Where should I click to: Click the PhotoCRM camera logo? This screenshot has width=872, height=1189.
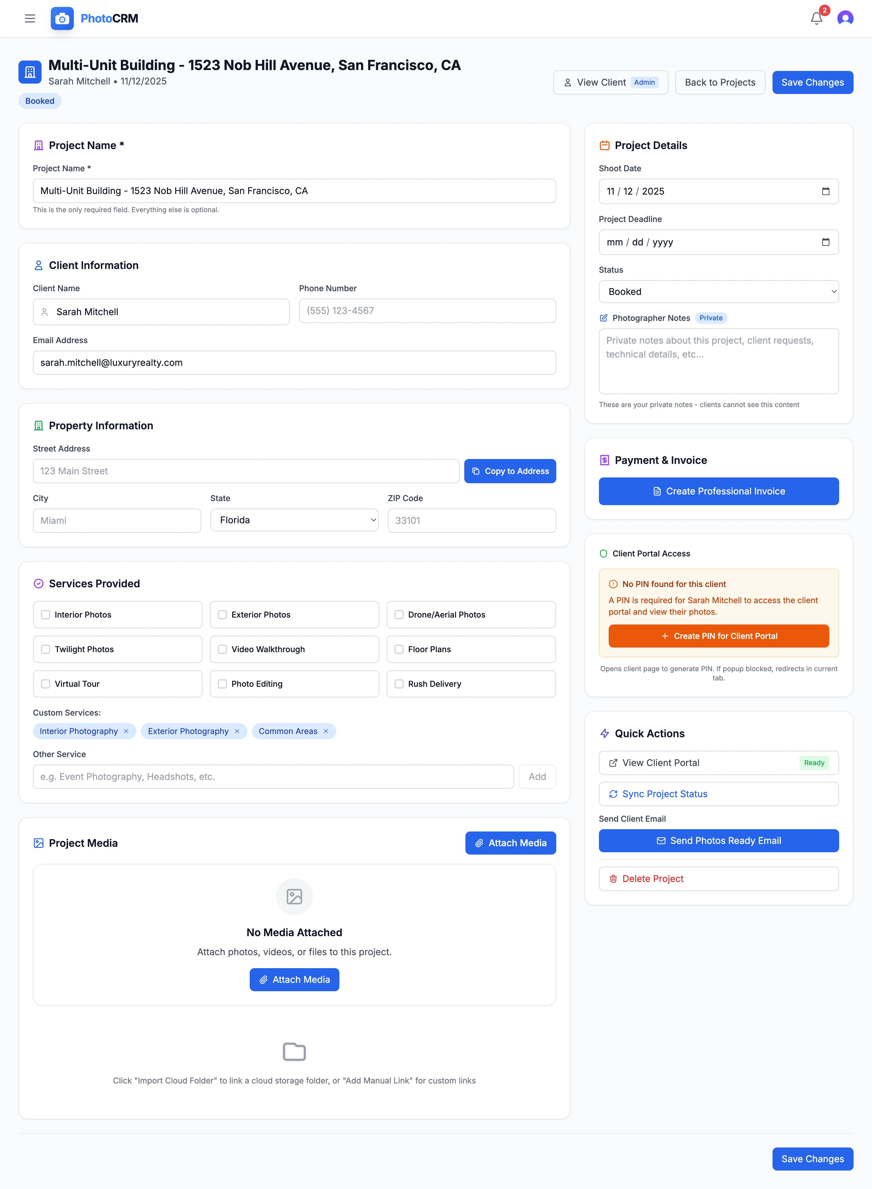62,18
